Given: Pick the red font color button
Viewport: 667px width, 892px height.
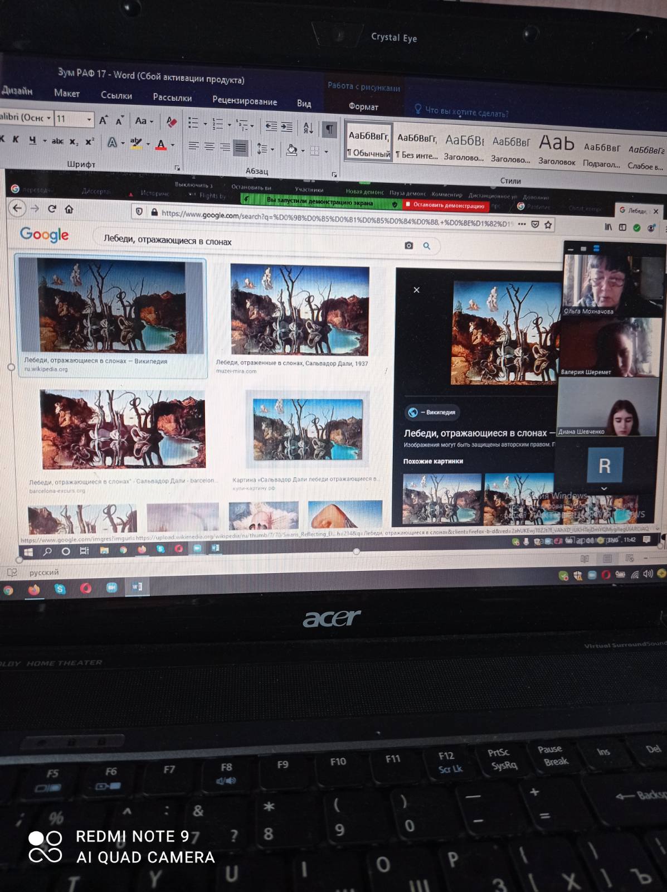Looking at the screenshot, I should pyautogui.click(x=162, y=144).
